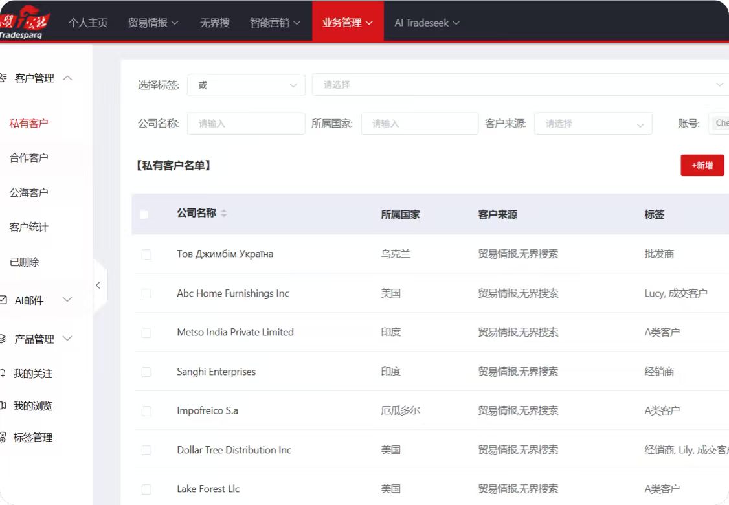This screenshot has width=729, height=505.
Task: Sort the table by 公司名称
Action: 223,214
